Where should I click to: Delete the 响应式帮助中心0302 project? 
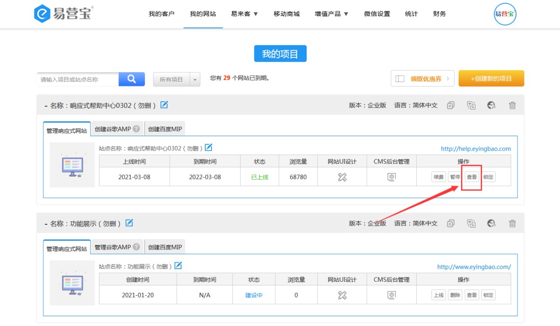512,105
